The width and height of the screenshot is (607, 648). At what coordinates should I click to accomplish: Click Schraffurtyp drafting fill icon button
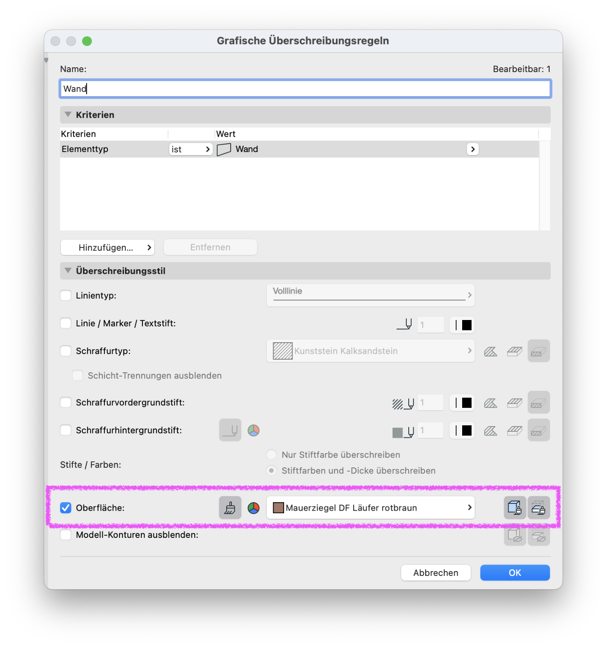click(539, 351)
